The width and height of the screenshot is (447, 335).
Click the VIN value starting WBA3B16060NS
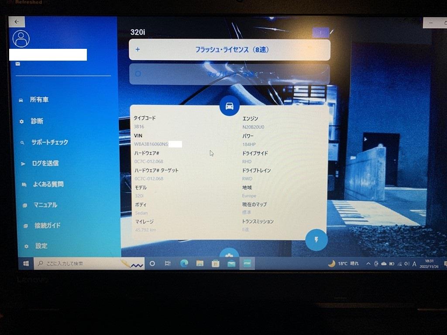(x=151, y=144)
